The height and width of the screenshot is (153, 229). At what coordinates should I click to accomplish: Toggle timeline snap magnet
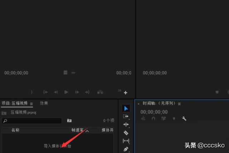154,119
